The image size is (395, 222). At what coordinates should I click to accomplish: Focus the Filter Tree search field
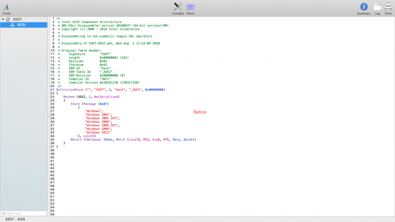[25, 213]
